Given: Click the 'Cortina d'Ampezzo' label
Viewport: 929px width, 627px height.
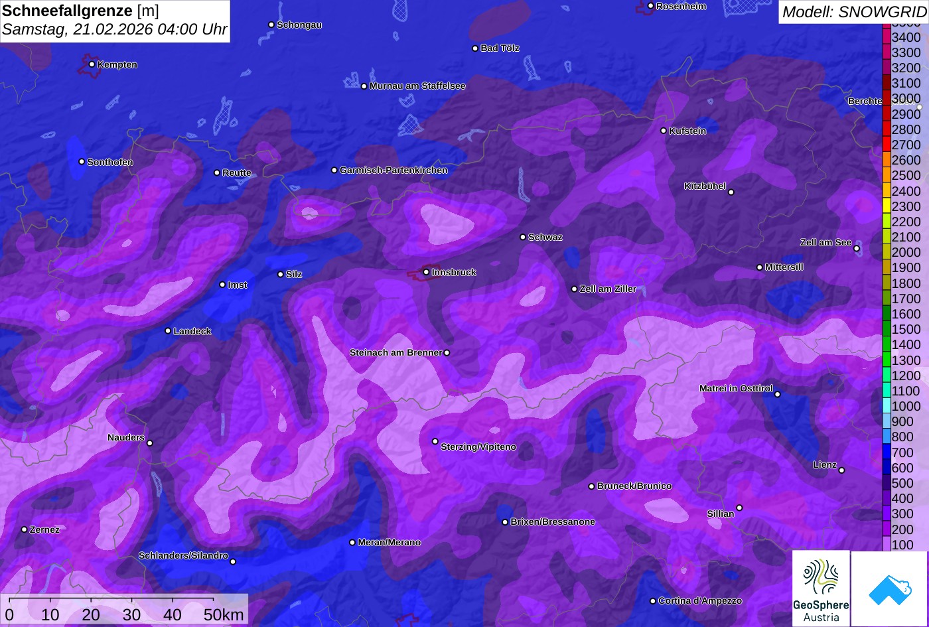Looking at the screenshot, I should tap(700, 601).
